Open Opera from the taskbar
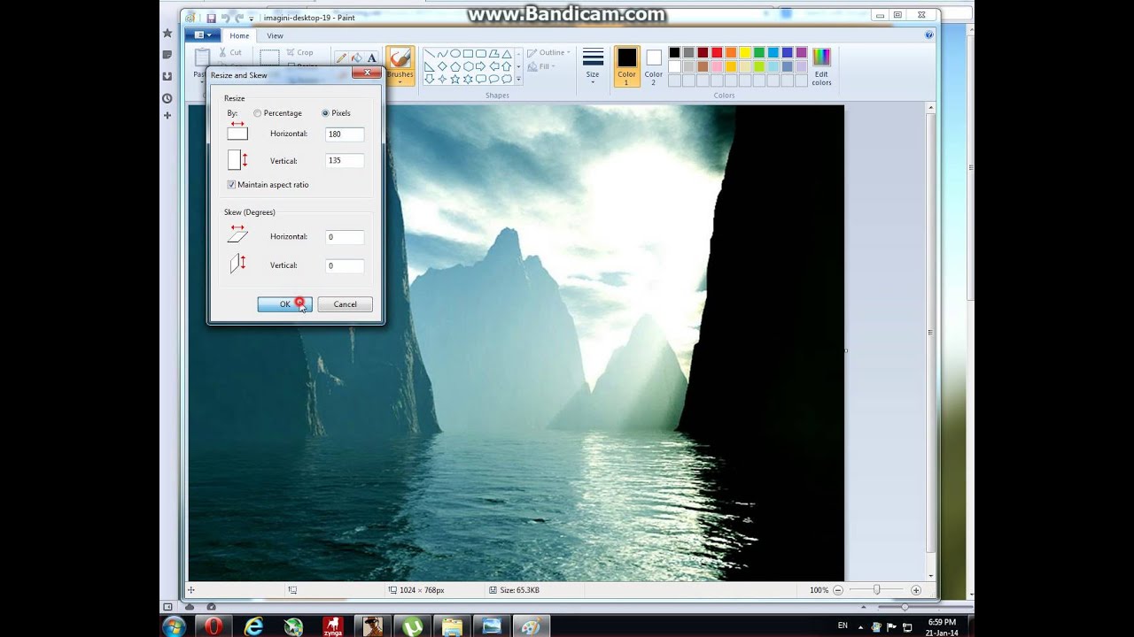Image resolution: width=1134 pixels, height=637 pixels. coord(214,626)
